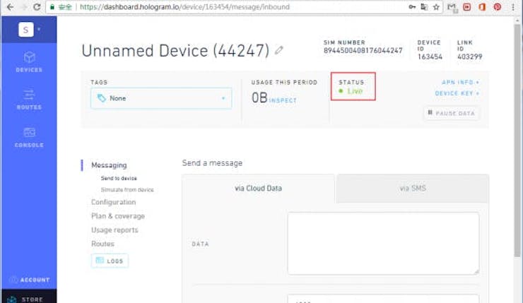Click the Logs button
Screen dimensions: 523x303
110,261
